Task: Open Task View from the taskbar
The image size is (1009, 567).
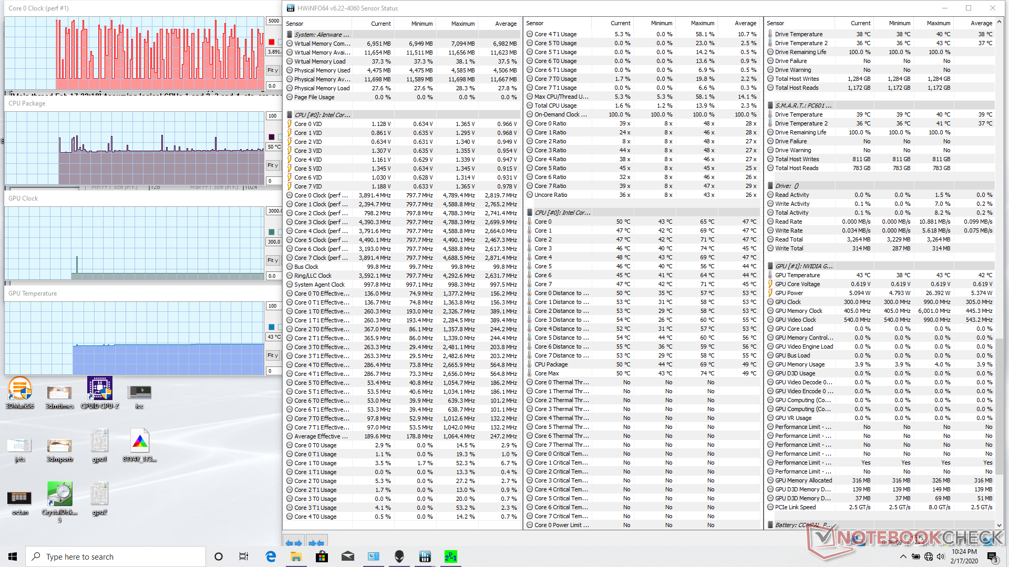Action: (244, 556)
